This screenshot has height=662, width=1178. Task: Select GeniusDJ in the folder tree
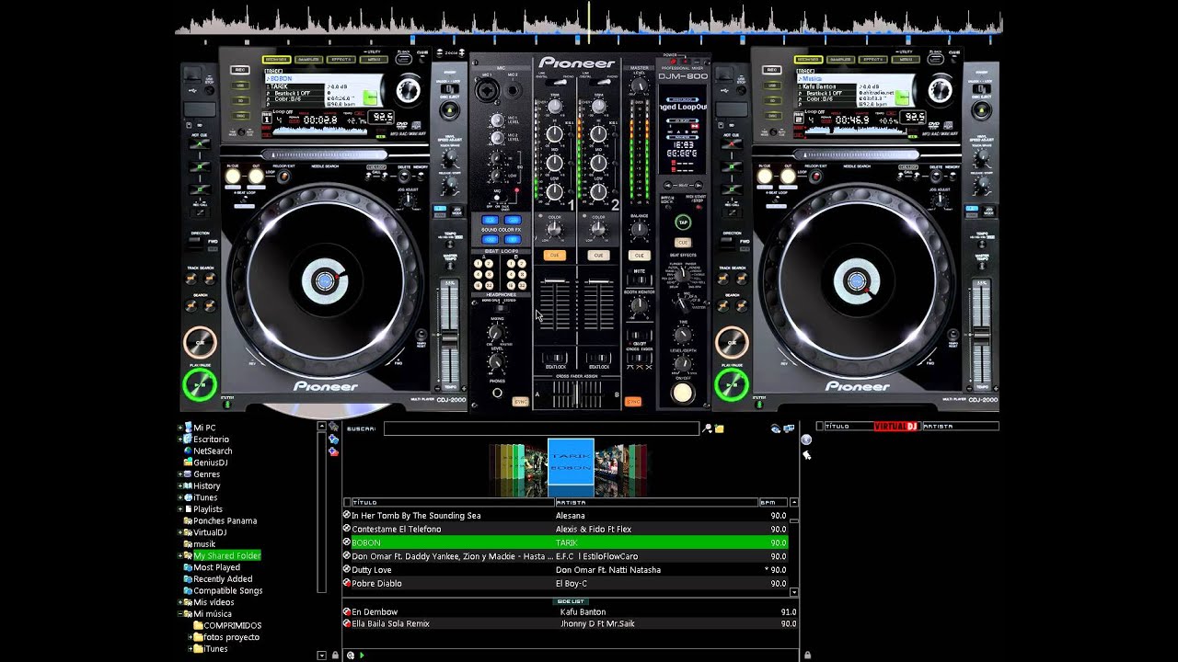pos(210,462)
